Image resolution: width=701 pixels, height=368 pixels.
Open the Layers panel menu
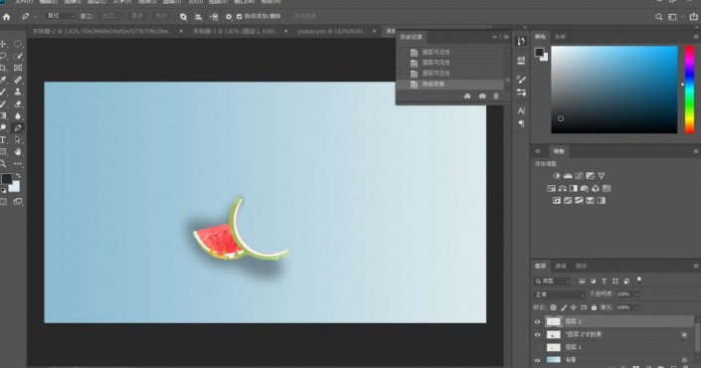(x=696, y=266)
